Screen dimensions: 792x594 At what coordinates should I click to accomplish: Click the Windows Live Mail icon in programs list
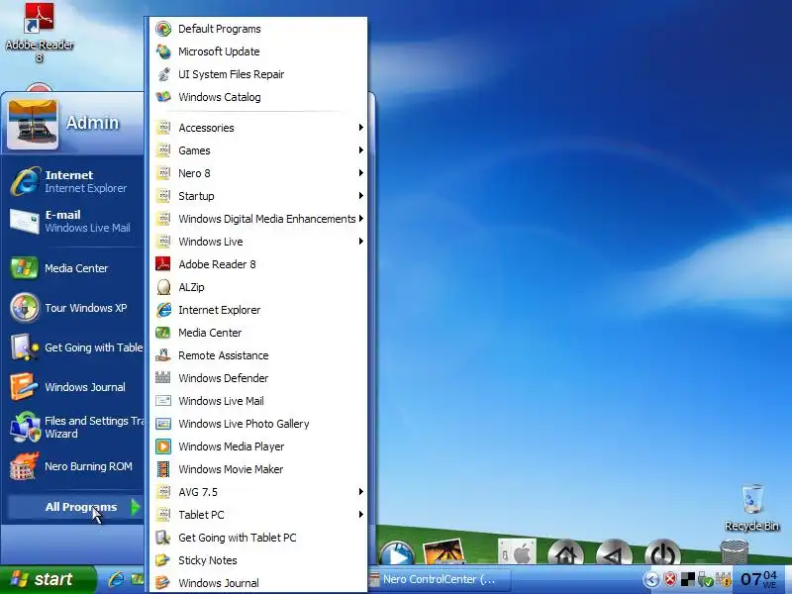pos(163,401)
